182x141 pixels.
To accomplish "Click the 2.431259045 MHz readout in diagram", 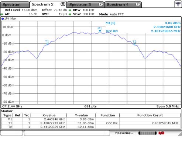I will click(x=166, y=31).
